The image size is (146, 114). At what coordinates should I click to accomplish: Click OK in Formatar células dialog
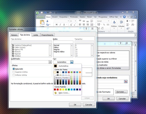tap(75, 105)
